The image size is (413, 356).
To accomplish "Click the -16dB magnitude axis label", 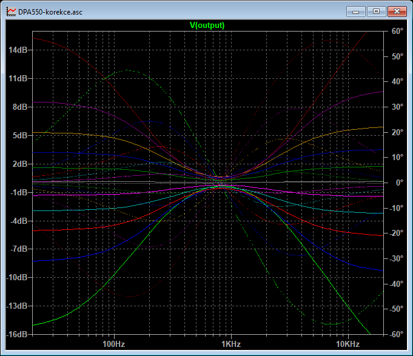I will tap(17, 334).
